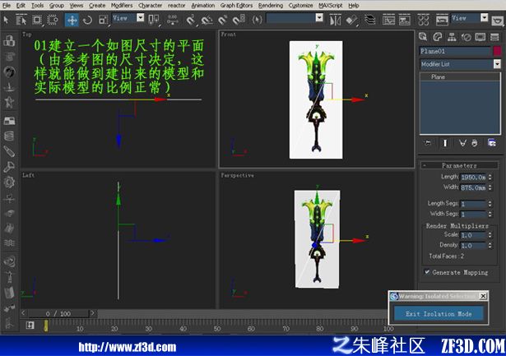Toggle Generate Mapping checkbox
The height and width of the screenshot is (356, 506).
(x=427, y=272)
